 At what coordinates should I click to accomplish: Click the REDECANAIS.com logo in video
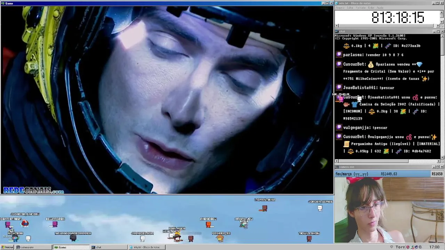34,190
